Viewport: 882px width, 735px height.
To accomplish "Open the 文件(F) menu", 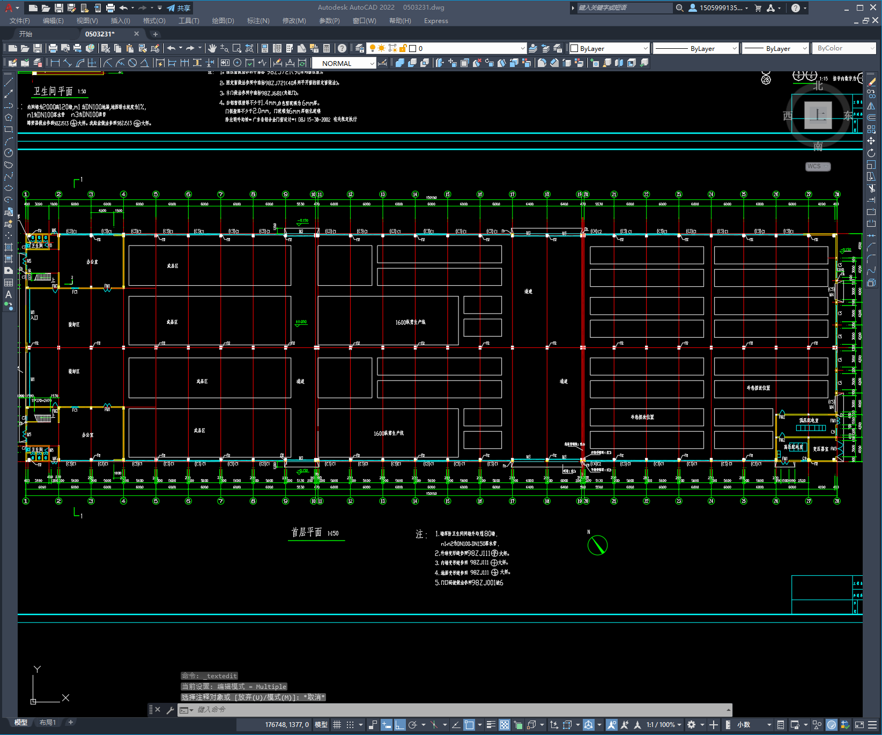I will (20, 21).
